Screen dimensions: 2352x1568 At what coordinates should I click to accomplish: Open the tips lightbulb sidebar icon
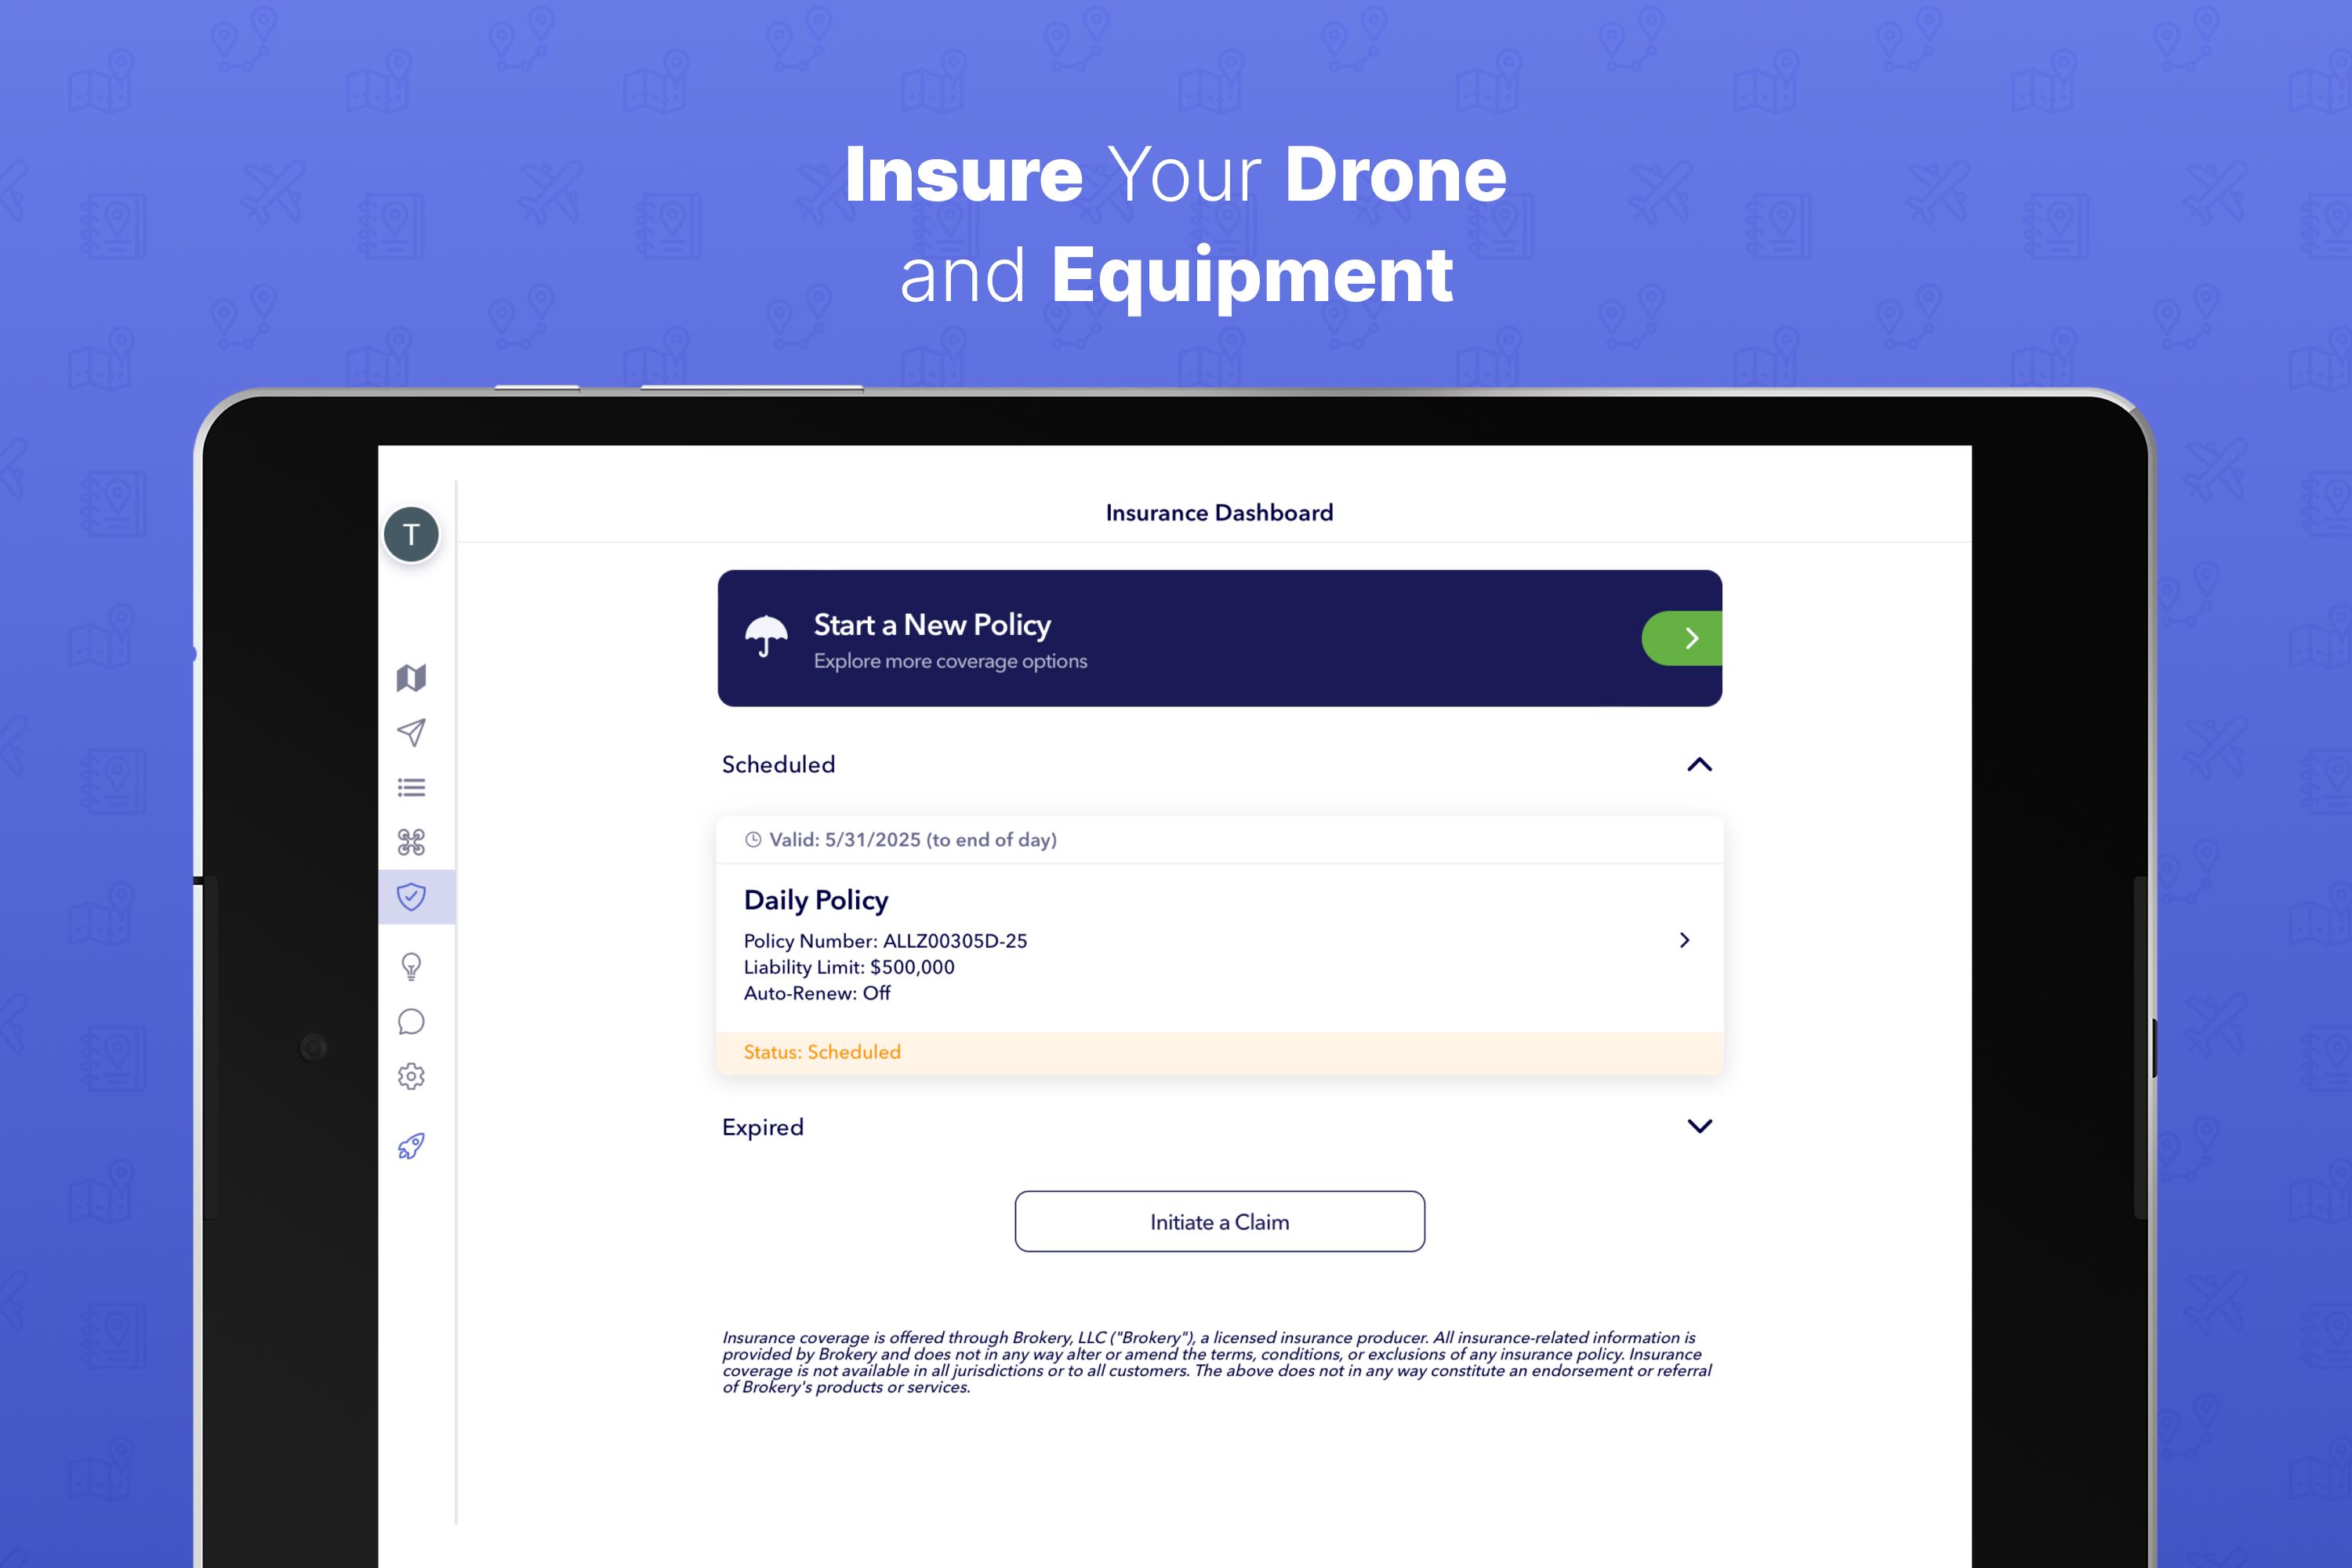point(411,966)
